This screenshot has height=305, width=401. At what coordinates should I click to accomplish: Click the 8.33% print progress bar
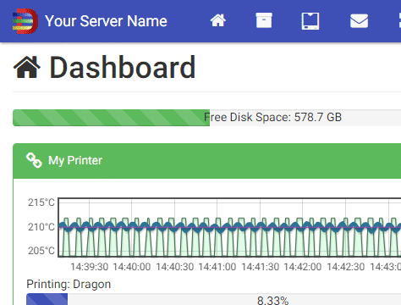pyautogui.click(x=214, y=299)
